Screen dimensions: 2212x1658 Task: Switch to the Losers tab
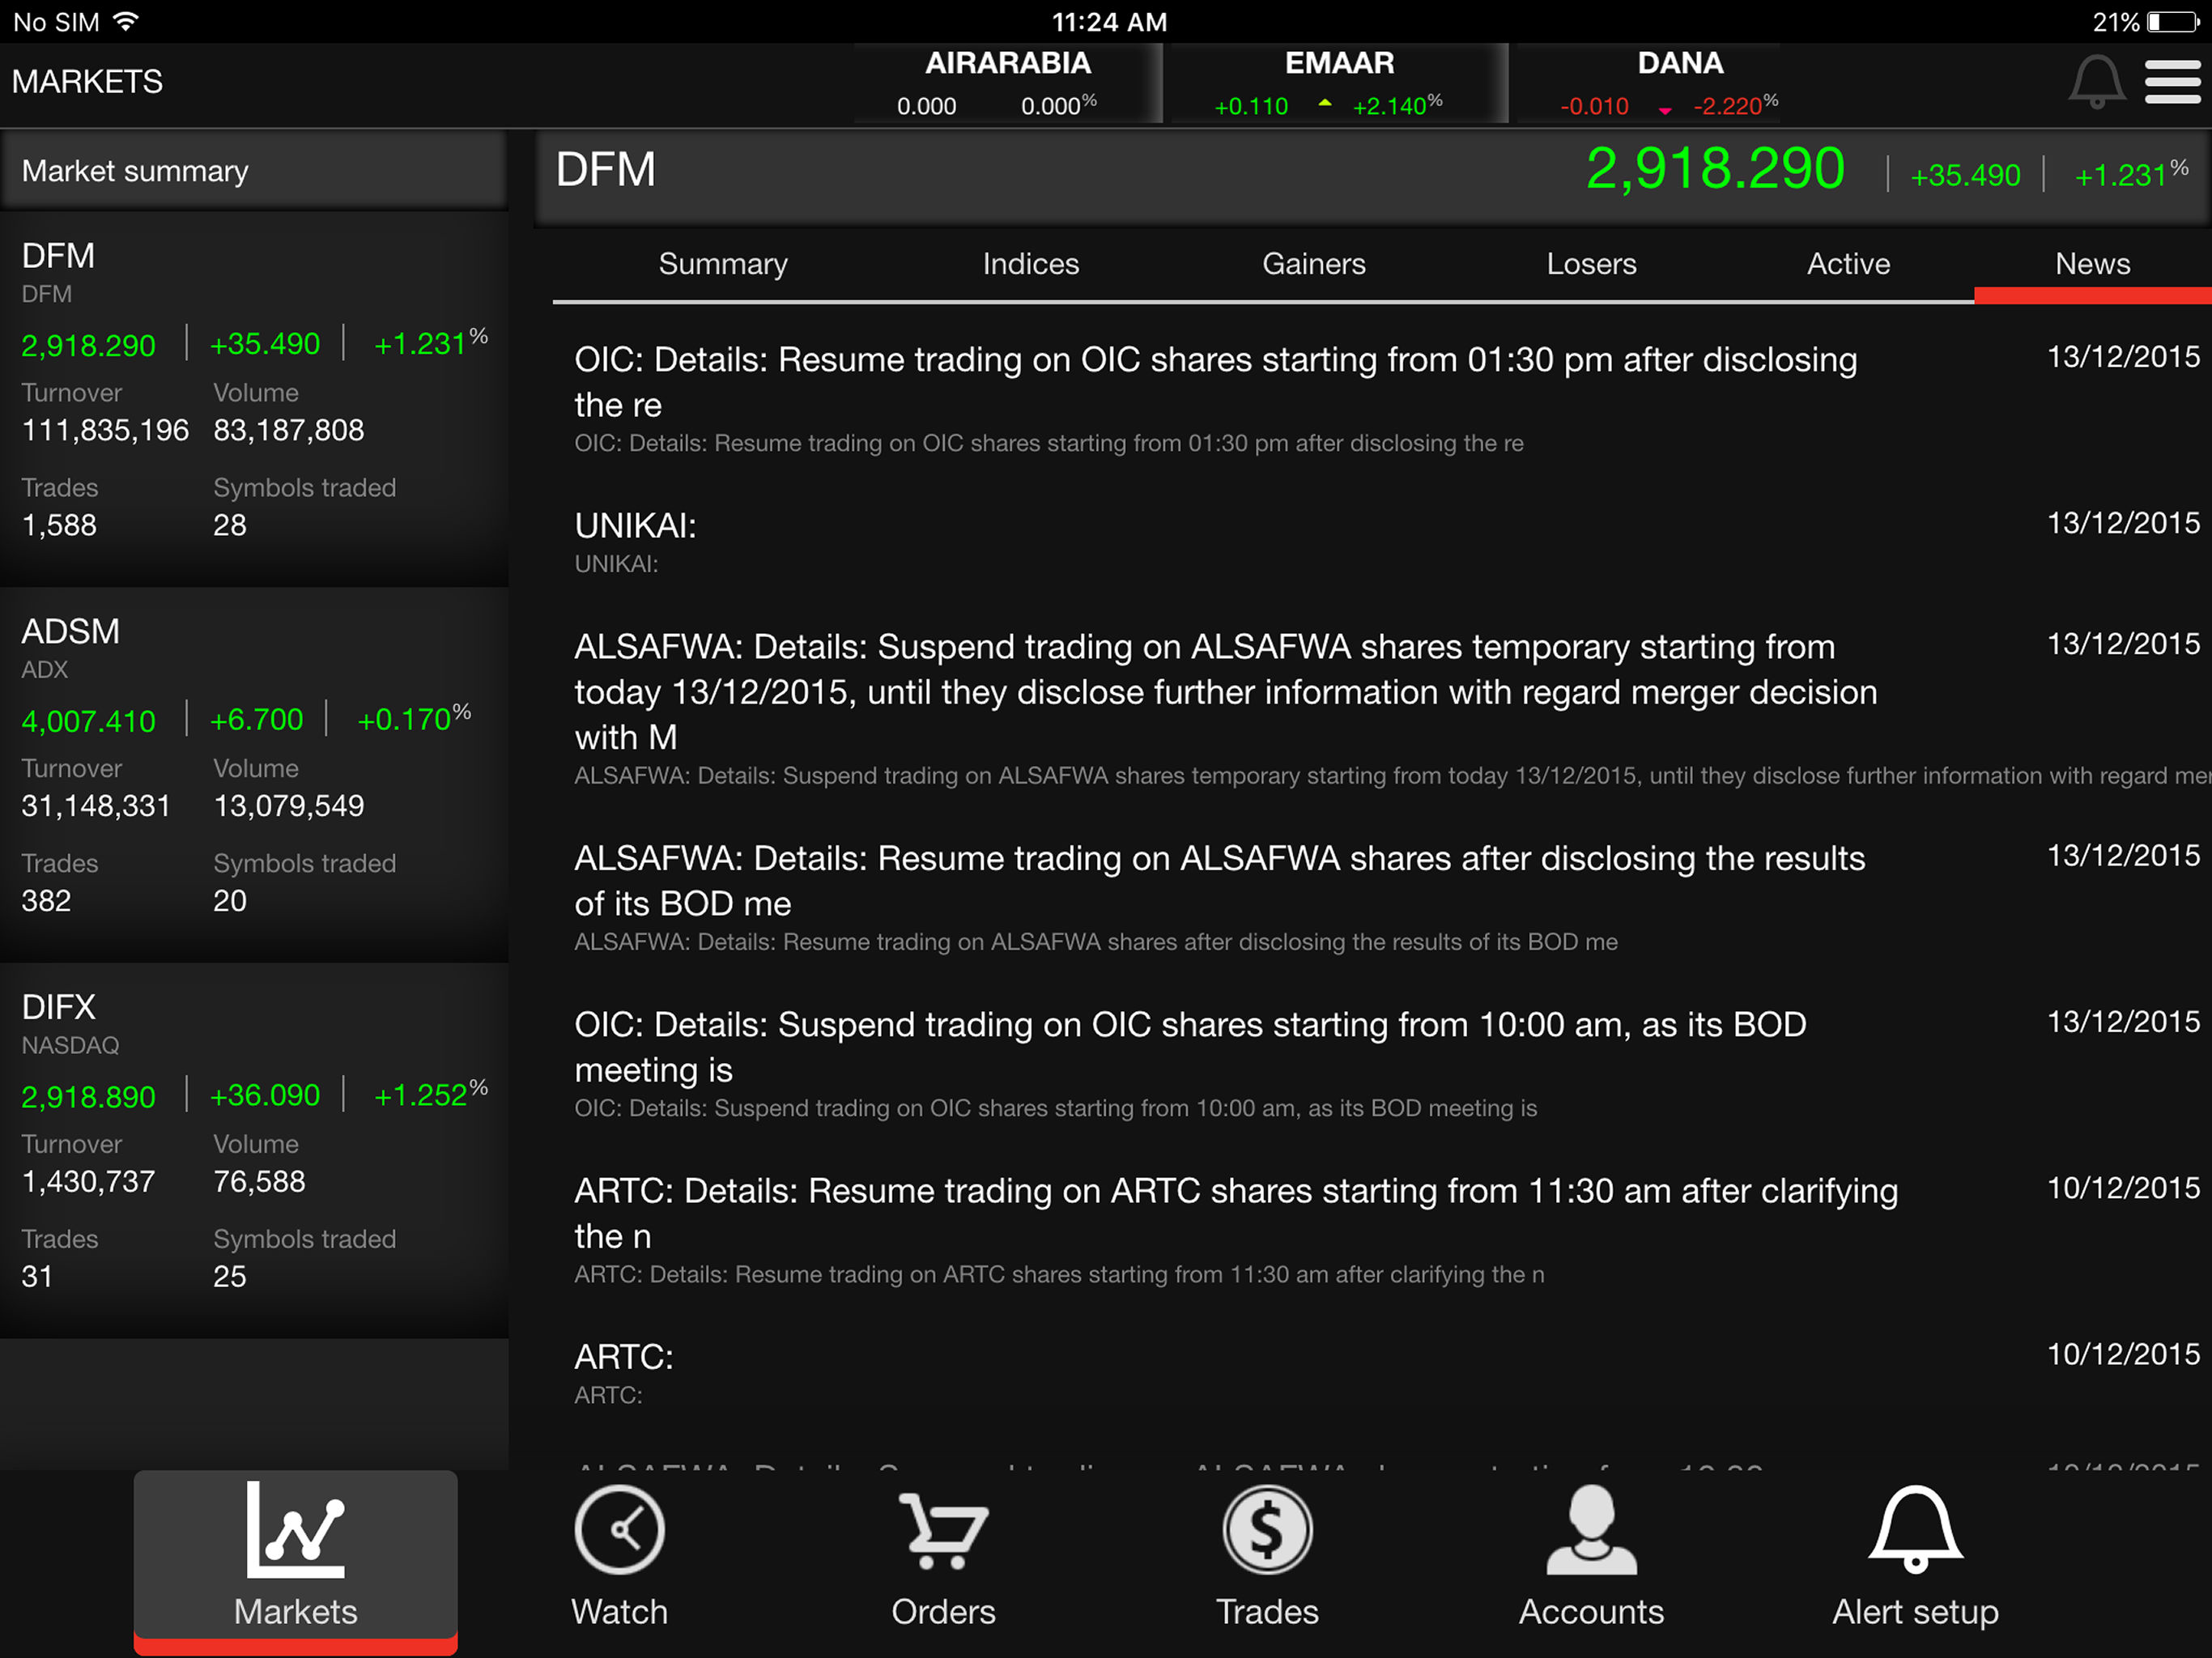pyautogui.click(x=1591, y=264)
